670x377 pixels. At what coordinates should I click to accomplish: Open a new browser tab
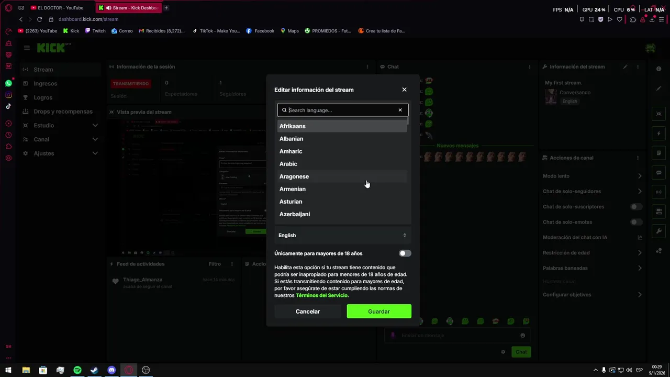(x=166, y=8)
